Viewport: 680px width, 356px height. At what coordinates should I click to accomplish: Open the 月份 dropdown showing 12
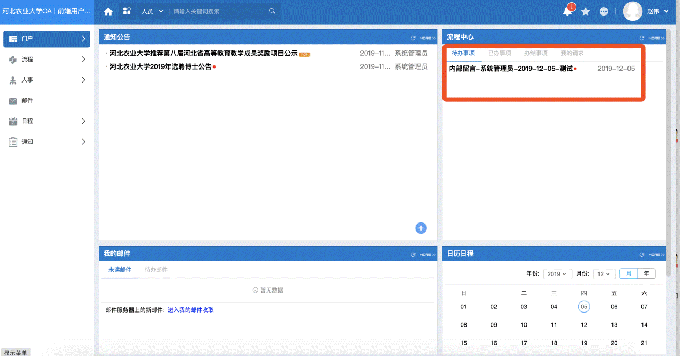coord(604,273)
